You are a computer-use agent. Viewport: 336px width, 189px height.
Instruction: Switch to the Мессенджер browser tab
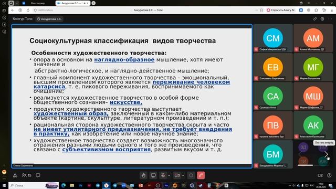[x=38, y=3]
